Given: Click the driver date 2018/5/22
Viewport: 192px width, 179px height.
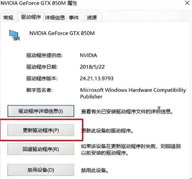Looking at the screenshot, I should tap(92, 67).
